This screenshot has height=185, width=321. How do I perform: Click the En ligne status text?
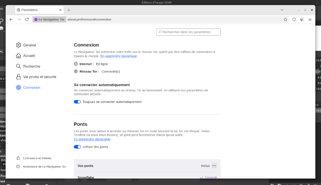pyautogui.click(x=102, y=64)
